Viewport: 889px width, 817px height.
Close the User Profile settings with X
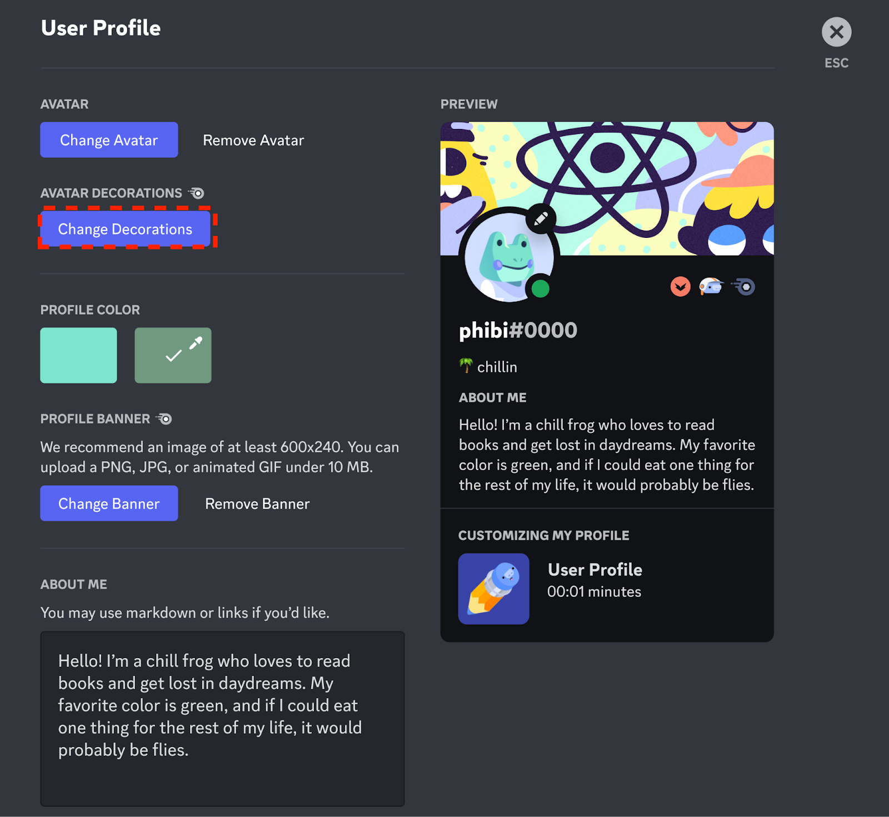coord(836,32)
